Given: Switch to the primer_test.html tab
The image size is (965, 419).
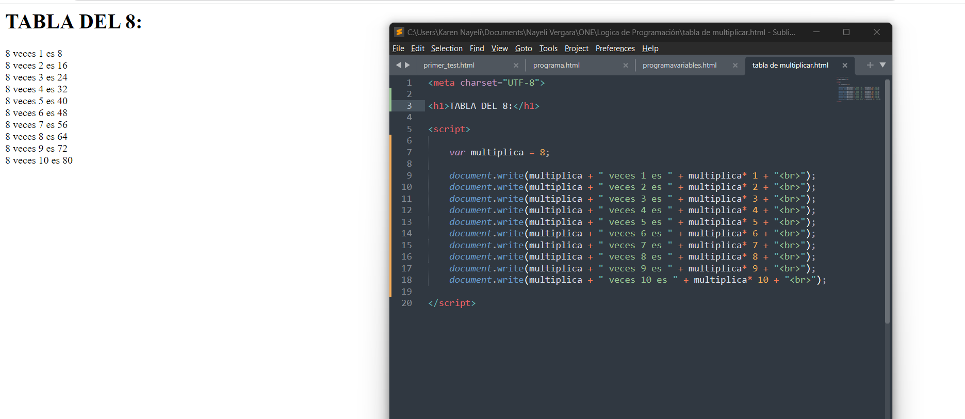Looking at the screenshot, I should point(449,66).
